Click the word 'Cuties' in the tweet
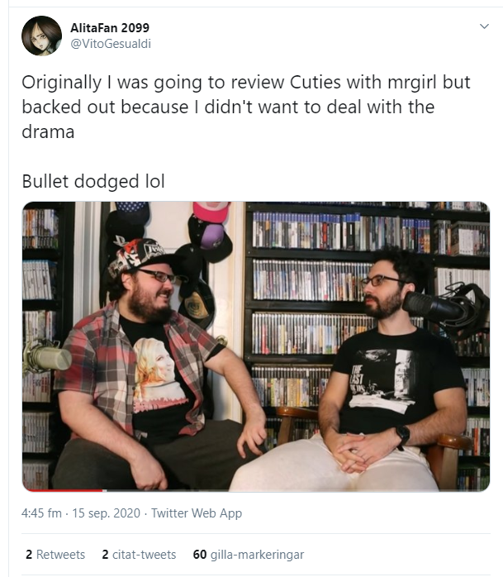Viewport: 503px width, 577px height. click(316, 82)
